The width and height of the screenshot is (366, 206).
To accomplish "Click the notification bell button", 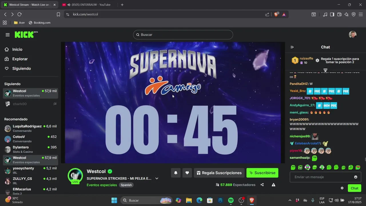I will point(176,173).
